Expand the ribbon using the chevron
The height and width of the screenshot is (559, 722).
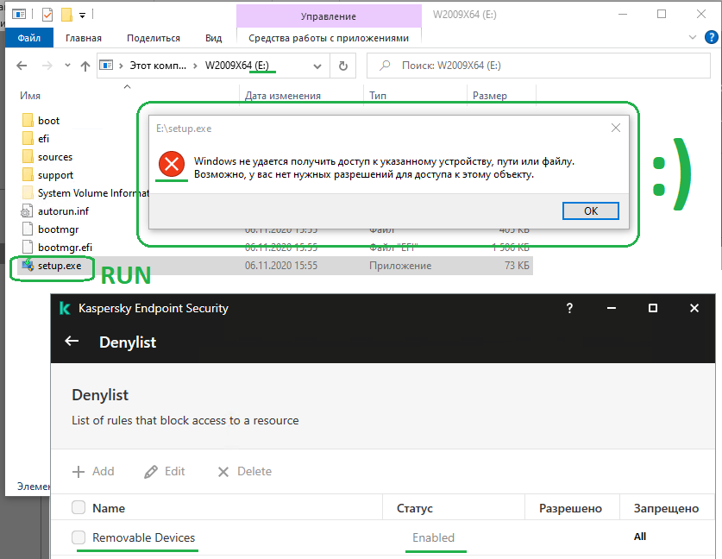(x=693, y=37)
